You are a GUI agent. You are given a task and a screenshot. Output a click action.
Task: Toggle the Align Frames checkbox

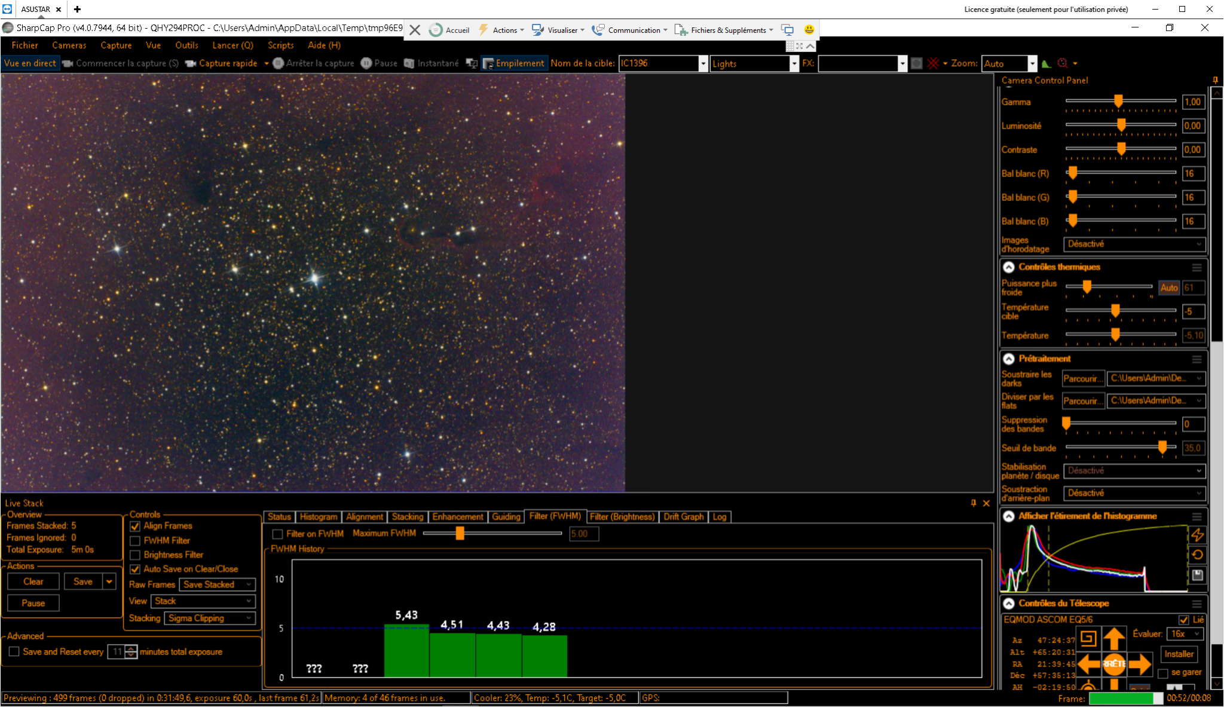click(135, 526)
